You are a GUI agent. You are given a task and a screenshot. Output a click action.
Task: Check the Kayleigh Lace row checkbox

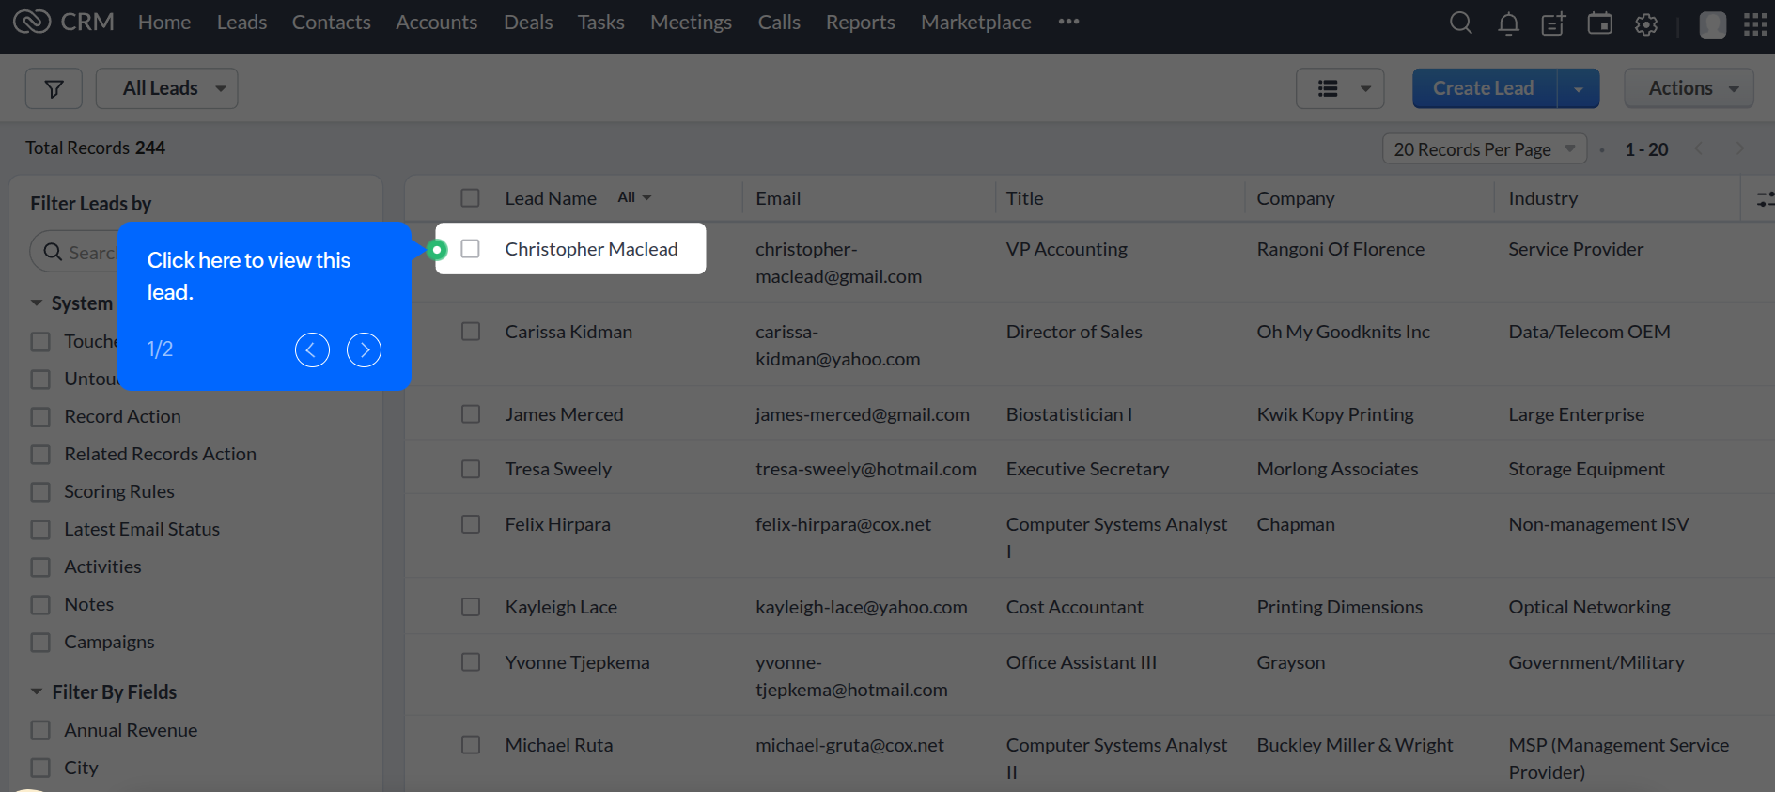pyautogui.click(x=471, y=607)
